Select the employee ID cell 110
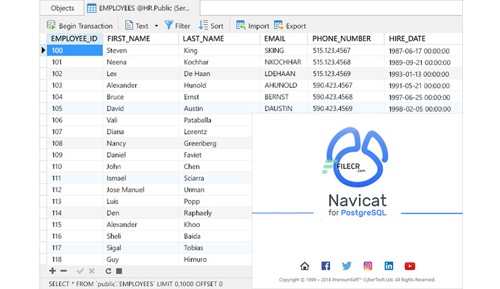This screenshot has width=500, height=289. (x=75, y=167)
